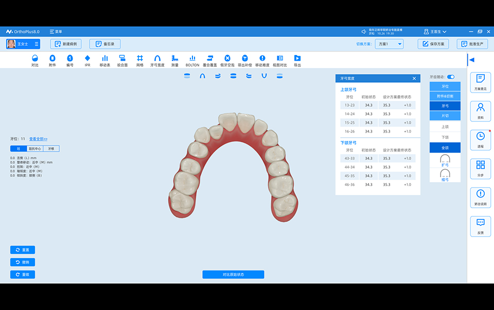494x310 pixels.
Task: Switch to the 阻抗中心 tab
Action: [x=34, y=149]
